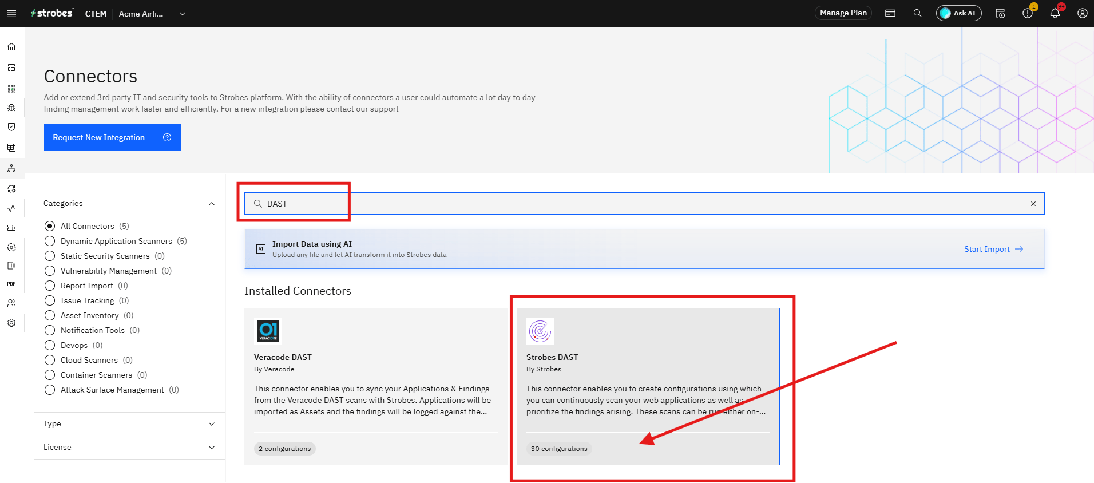The width and height of the screenshot is (1094, 483).
Task: Open the shield check sidebar icon
Action: 11,127
